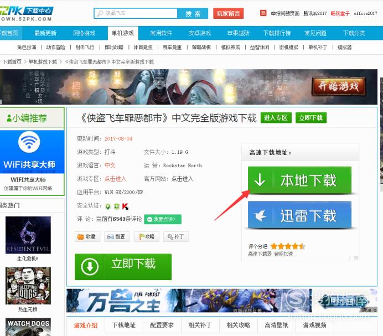Open Sleeping Dogs 热血无赖 thumbnail
The height and width of the screenshot is (336, 383).
[28, 286]
